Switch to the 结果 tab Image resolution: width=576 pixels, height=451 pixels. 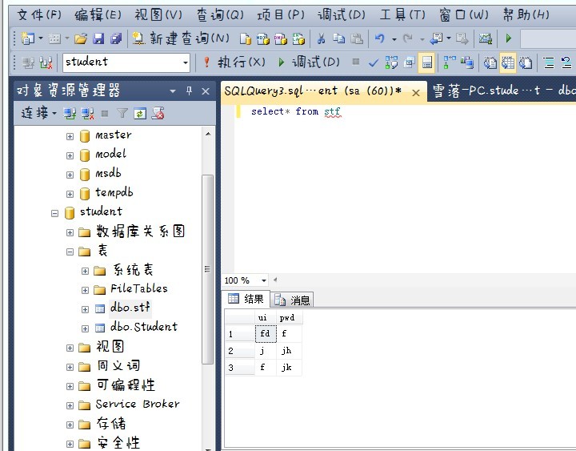click(246, 299)
